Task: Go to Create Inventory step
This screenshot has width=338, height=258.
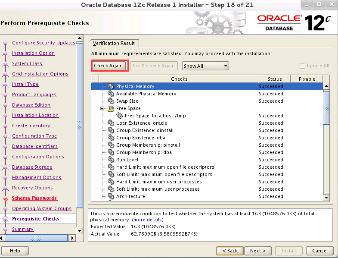Action: coord(31,126)
